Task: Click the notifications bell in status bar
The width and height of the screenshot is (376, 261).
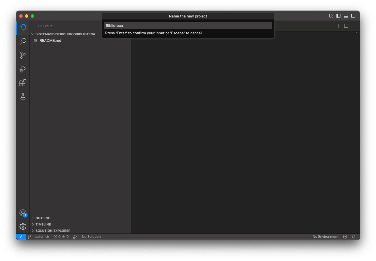Action: point(354,237)
